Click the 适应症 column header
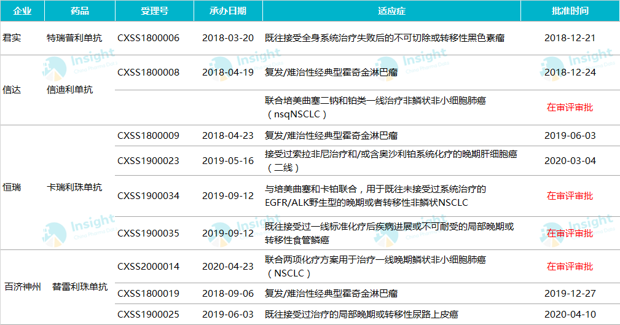620x325 pixels. pyautogui.click(x=391, y=10)
